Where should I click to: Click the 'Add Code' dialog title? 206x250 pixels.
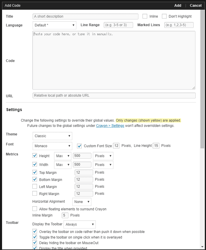pyautogui.click(x=12, y=6)
